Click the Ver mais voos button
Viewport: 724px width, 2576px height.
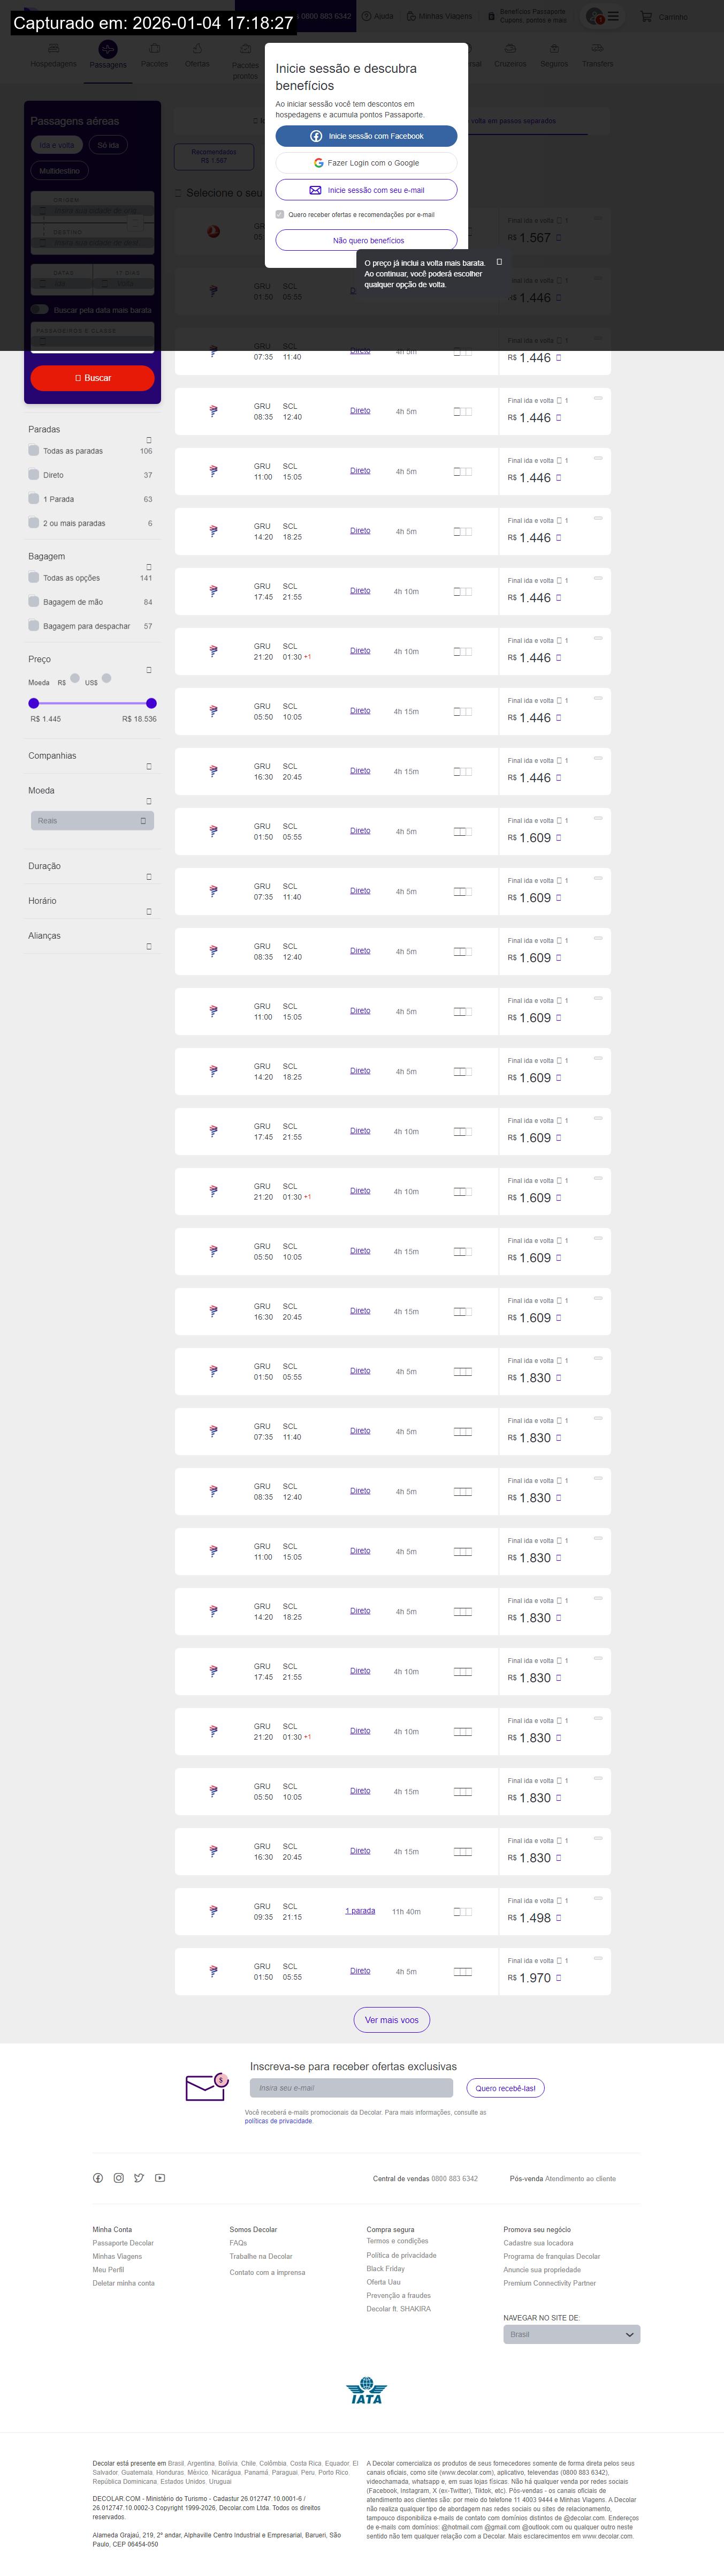392,2020
